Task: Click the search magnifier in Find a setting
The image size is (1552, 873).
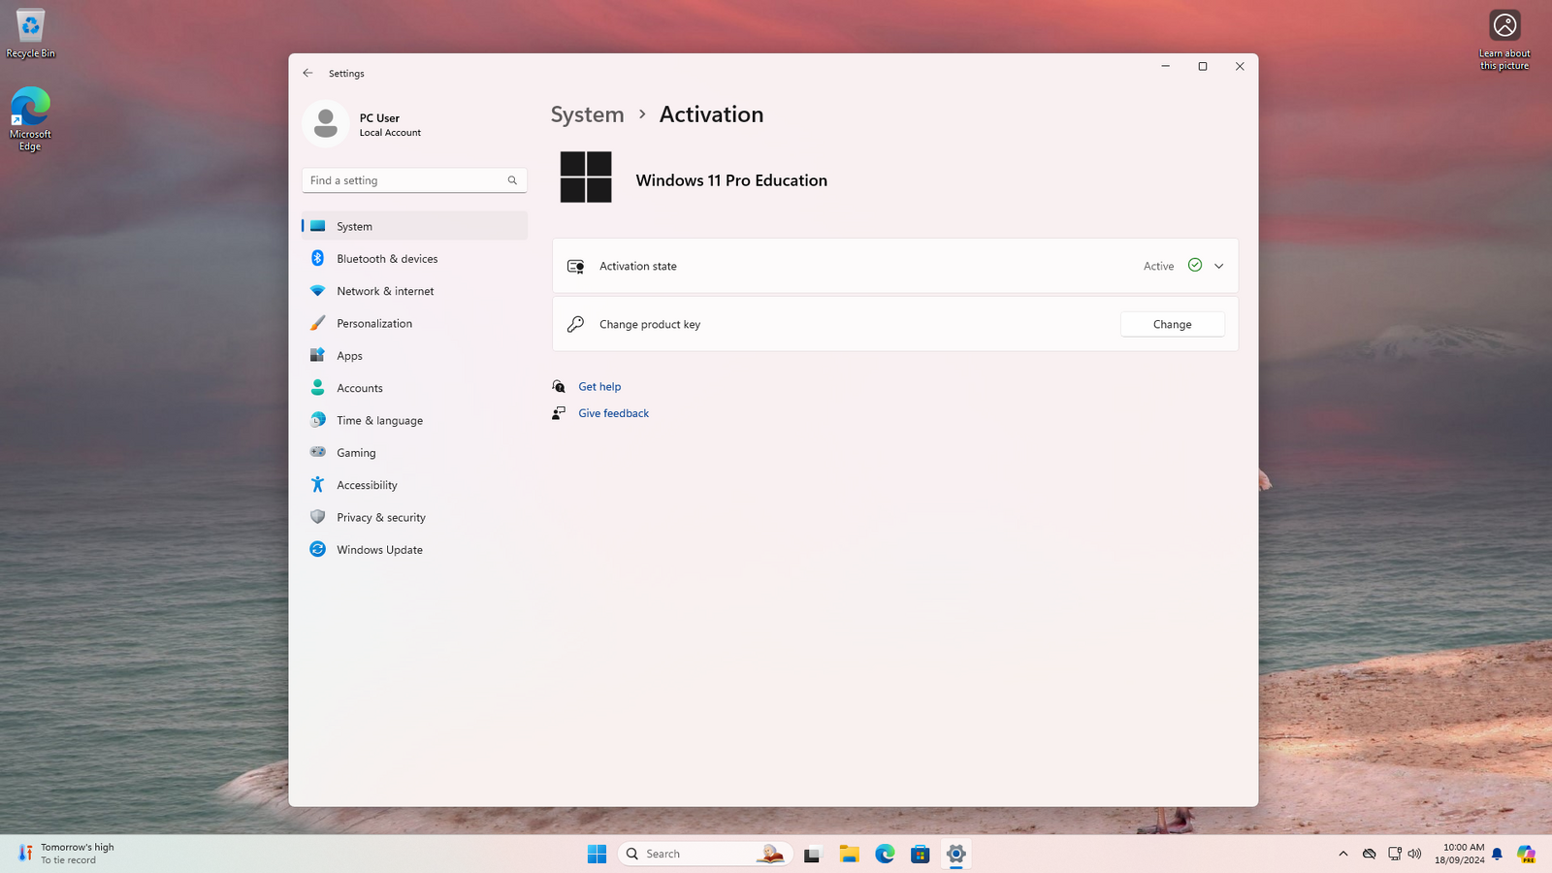Action: point(512,180)
